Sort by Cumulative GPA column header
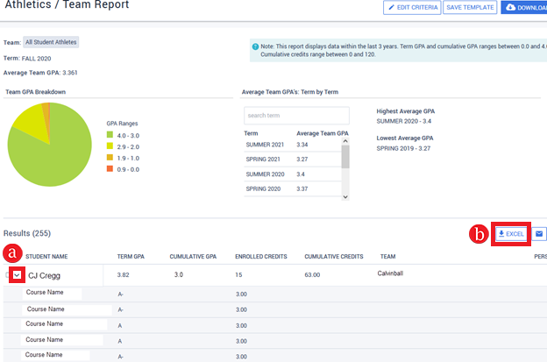Screen dimensions: 547x362 click(194, 256)
